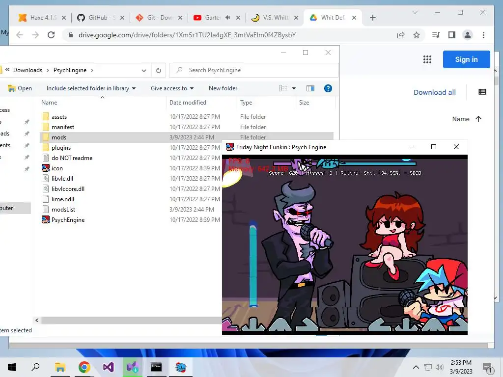Image resolution: width=503 pixels, height=377 pixels.
Task: Open Chrome from the taskbar
Action: [x=84, y=367]
